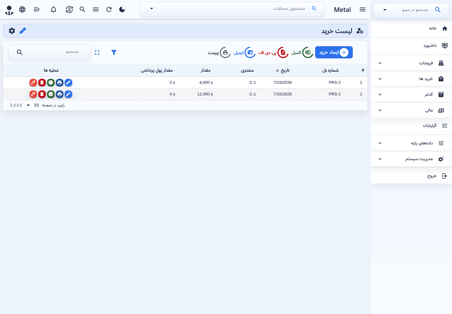The height and width of the screenshot is (314, 452).
Task: Select the PRS-2 bill number cell
Action: pyautogui.click(x=335, y=83)
